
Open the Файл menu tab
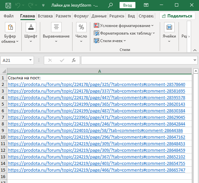9,16
